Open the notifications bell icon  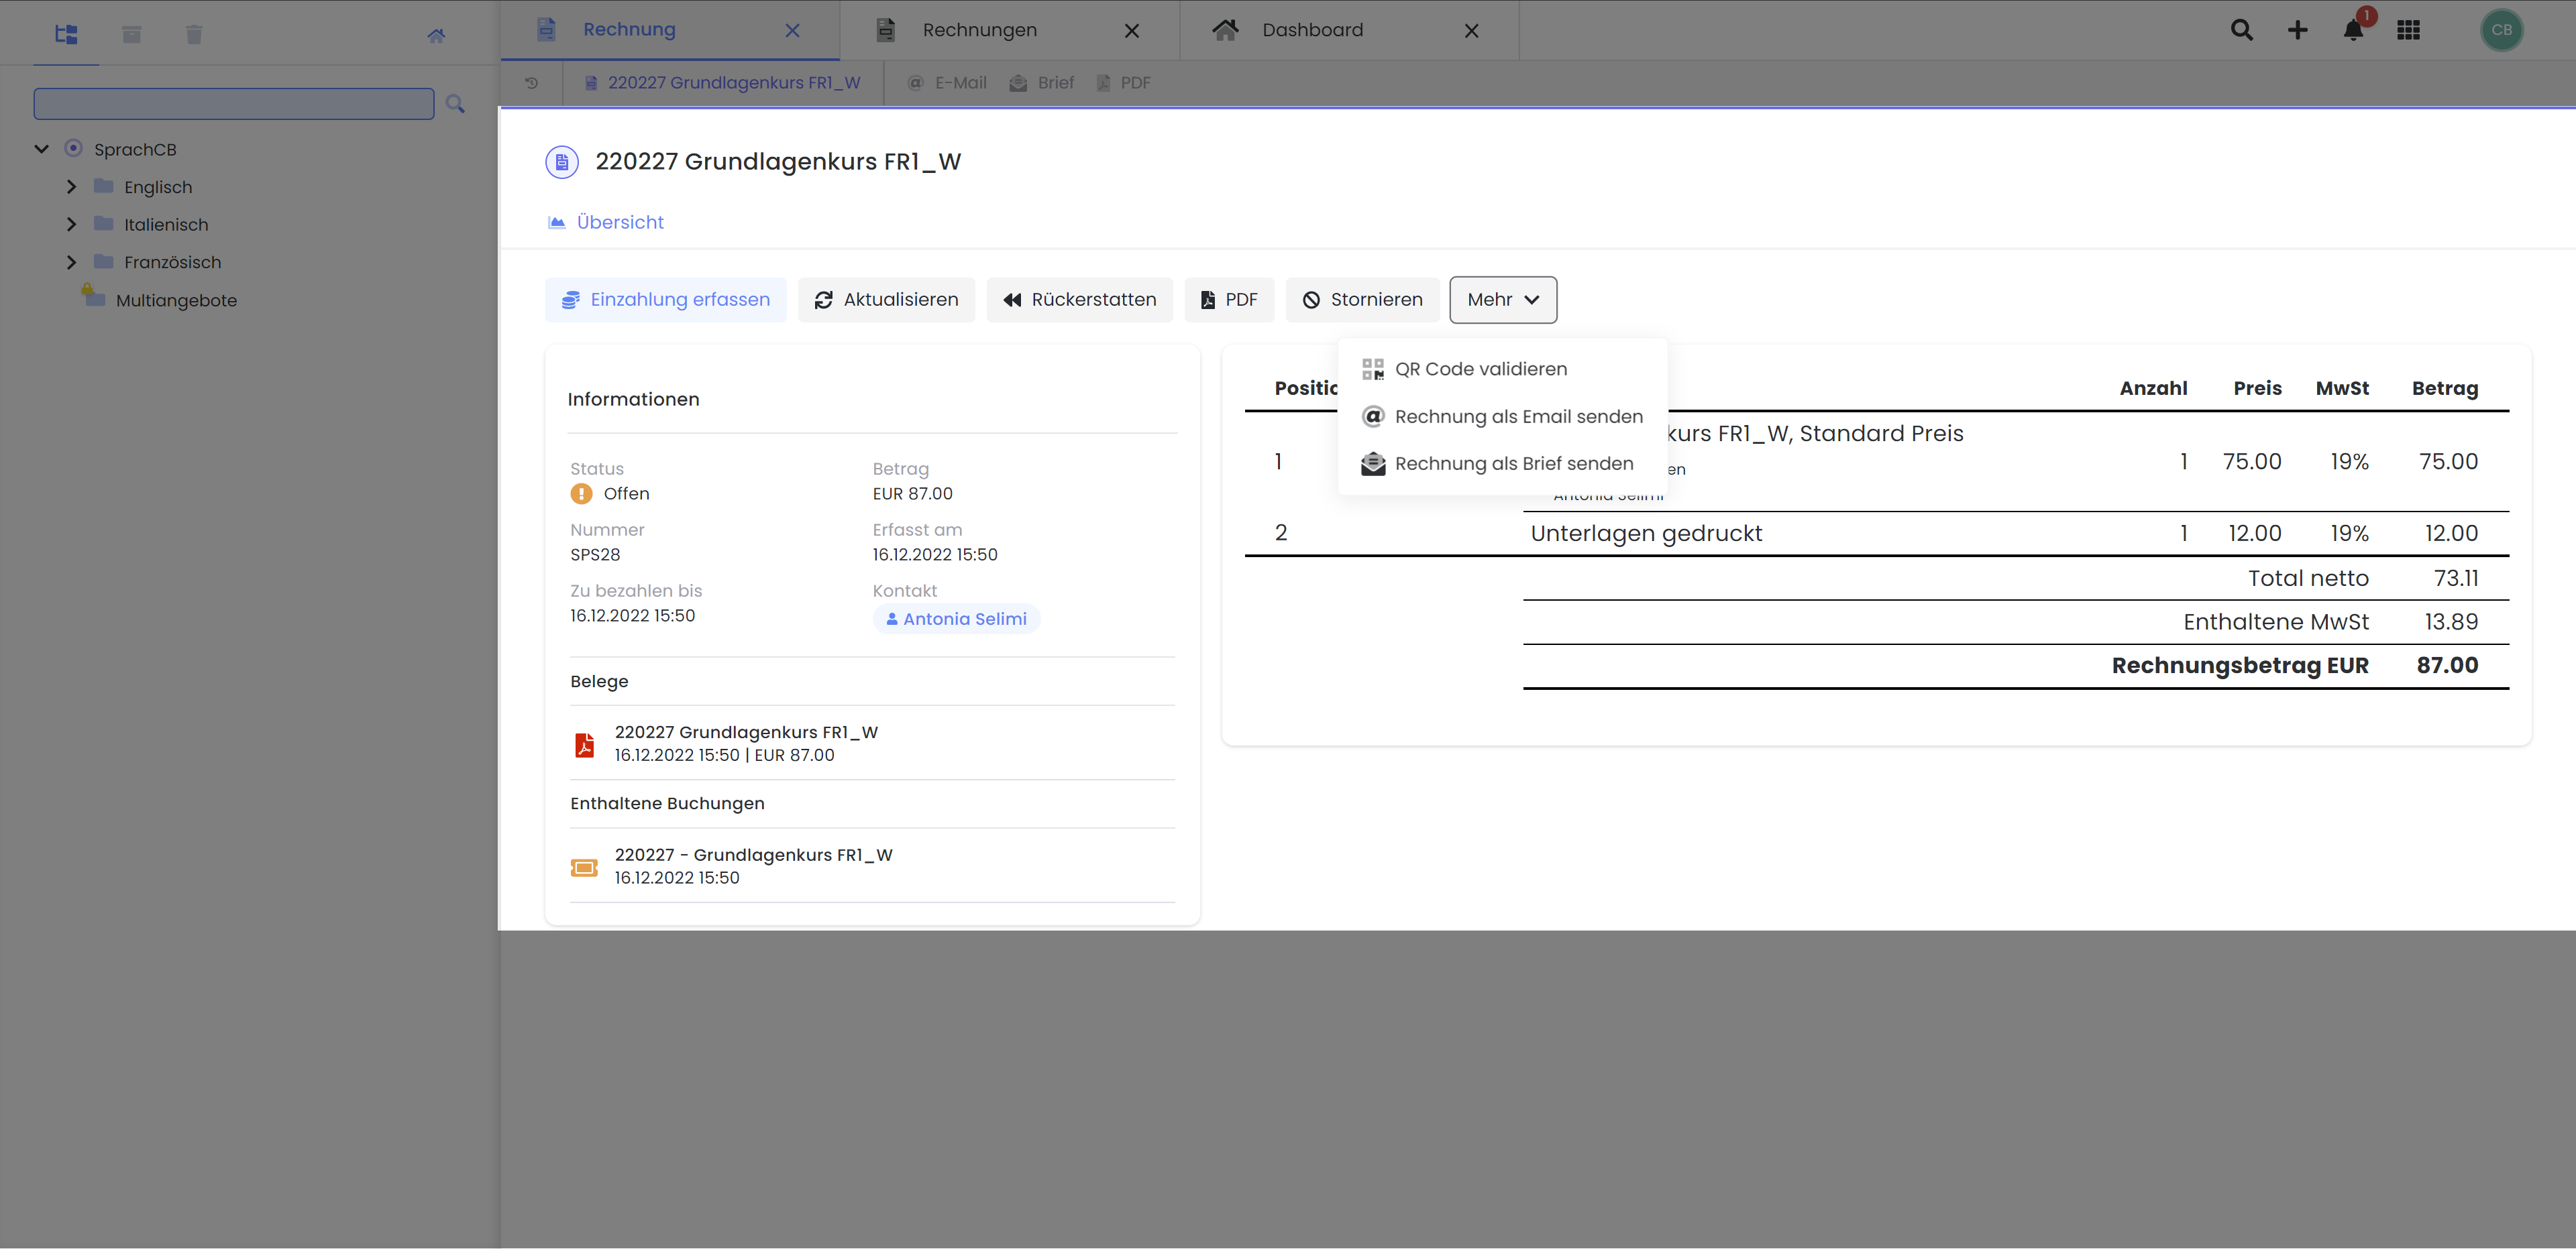tap(2353, 30)
